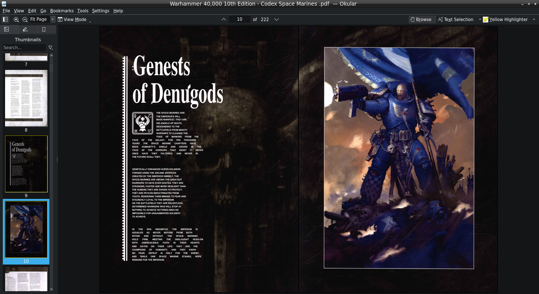Minimize the Okular window

click(522, 4)
